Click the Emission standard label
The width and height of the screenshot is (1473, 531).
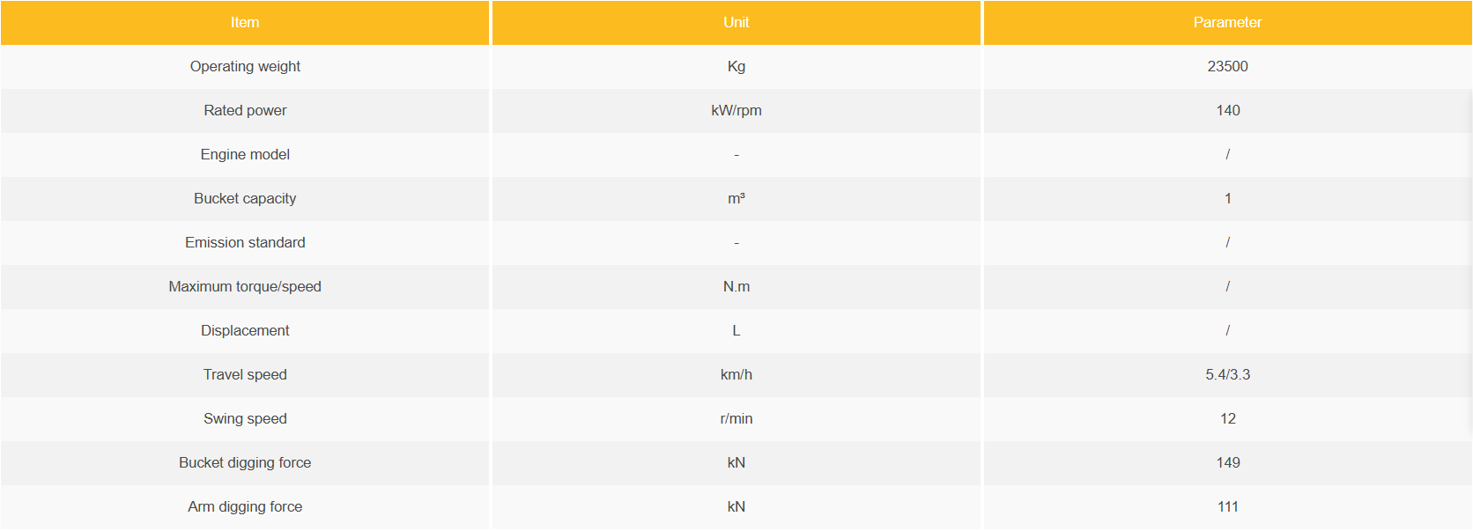pyautogui.click(x=245, y=243)
